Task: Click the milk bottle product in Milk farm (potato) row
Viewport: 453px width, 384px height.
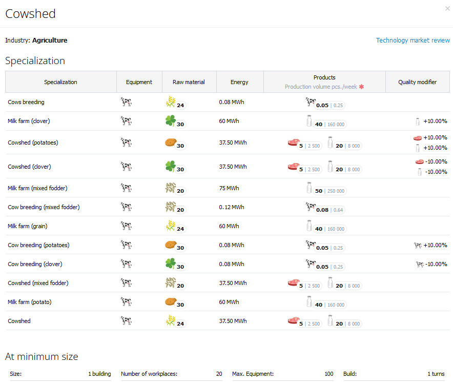Action: click(309, 301)
